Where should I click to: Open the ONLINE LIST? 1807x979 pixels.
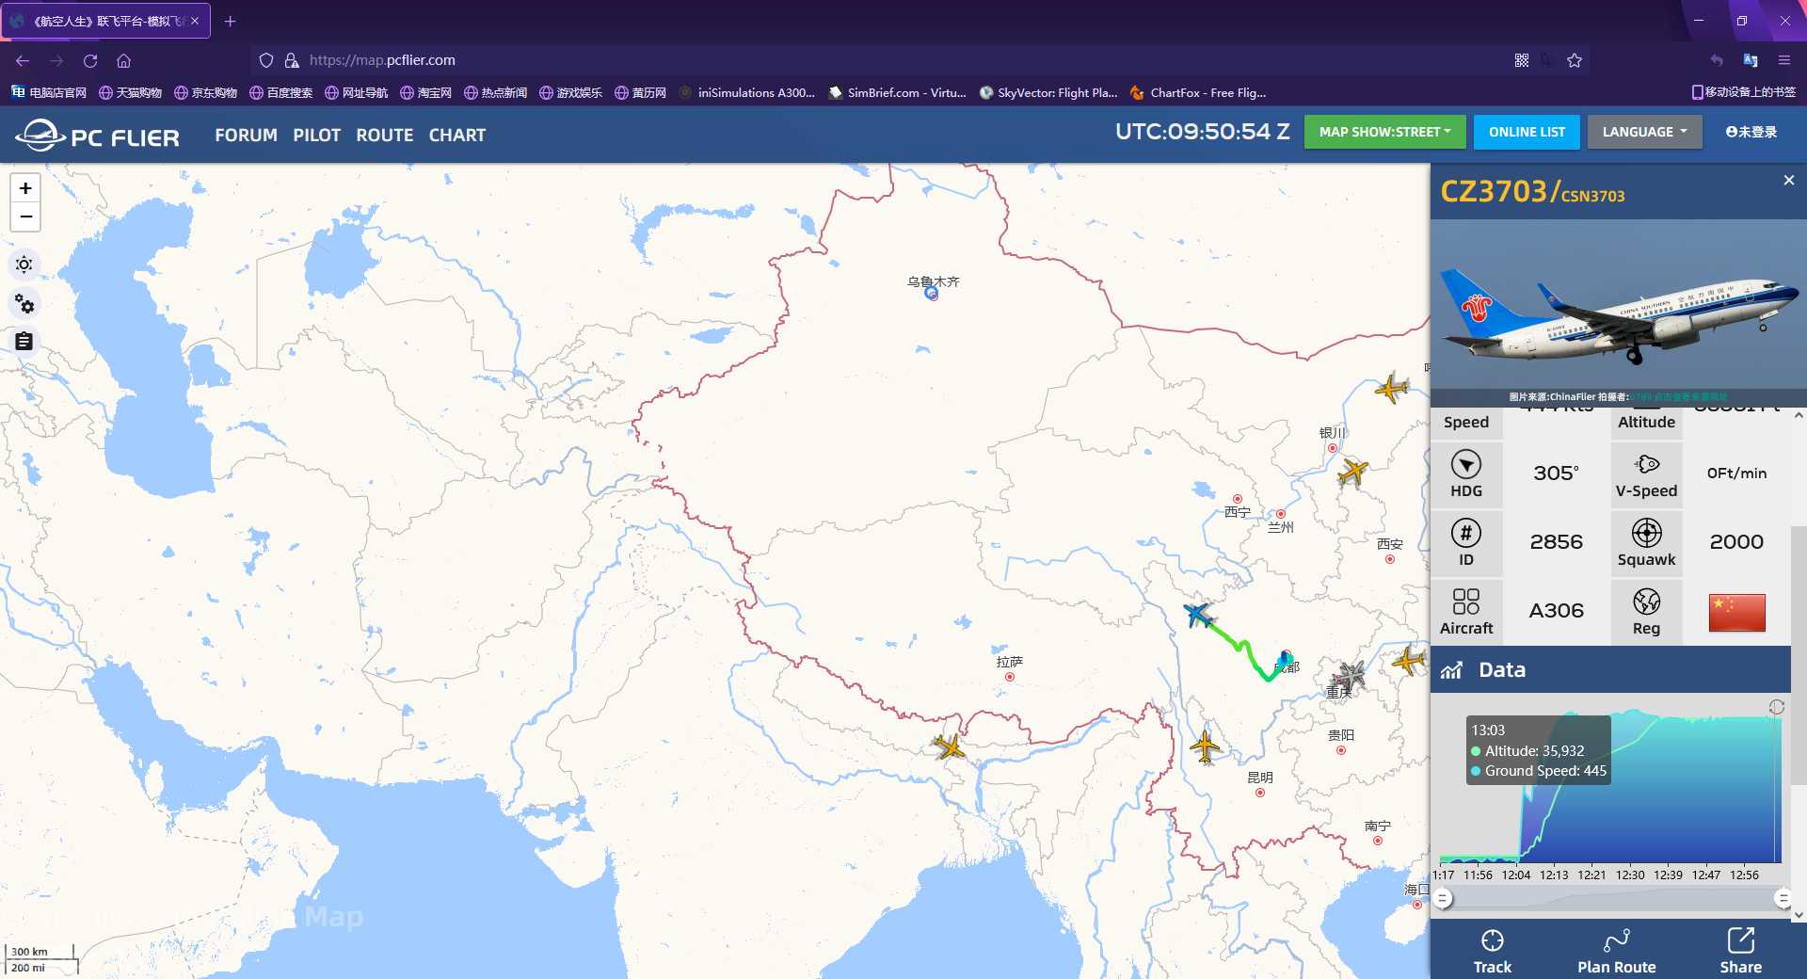tap(1527, 132)
